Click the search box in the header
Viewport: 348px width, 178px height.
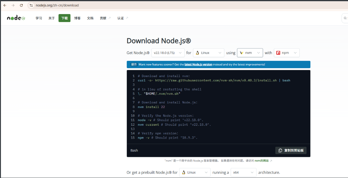(x=345, y=18)
